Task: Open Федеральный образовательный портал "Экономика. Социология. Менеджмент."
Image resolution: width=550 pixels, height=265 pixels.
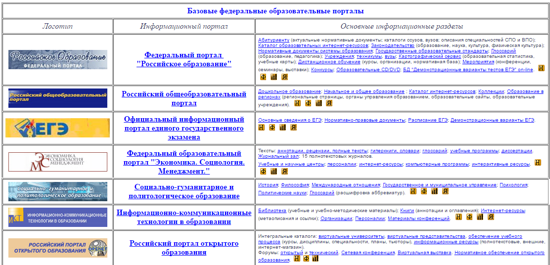Action: pyautogui.click(x=184, y=162)
